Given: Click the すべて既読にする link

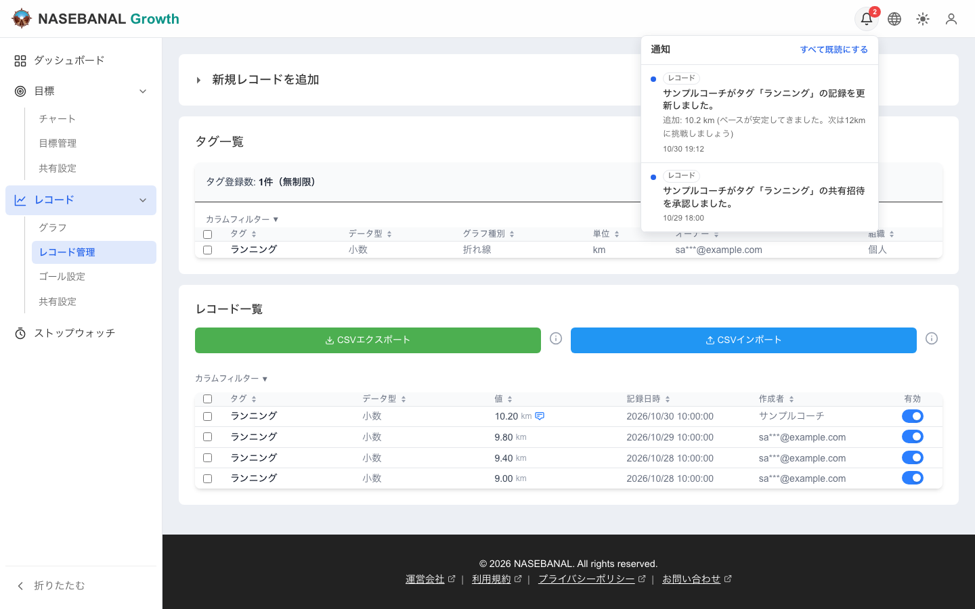Looking at the screenshot, I should 834,49.
